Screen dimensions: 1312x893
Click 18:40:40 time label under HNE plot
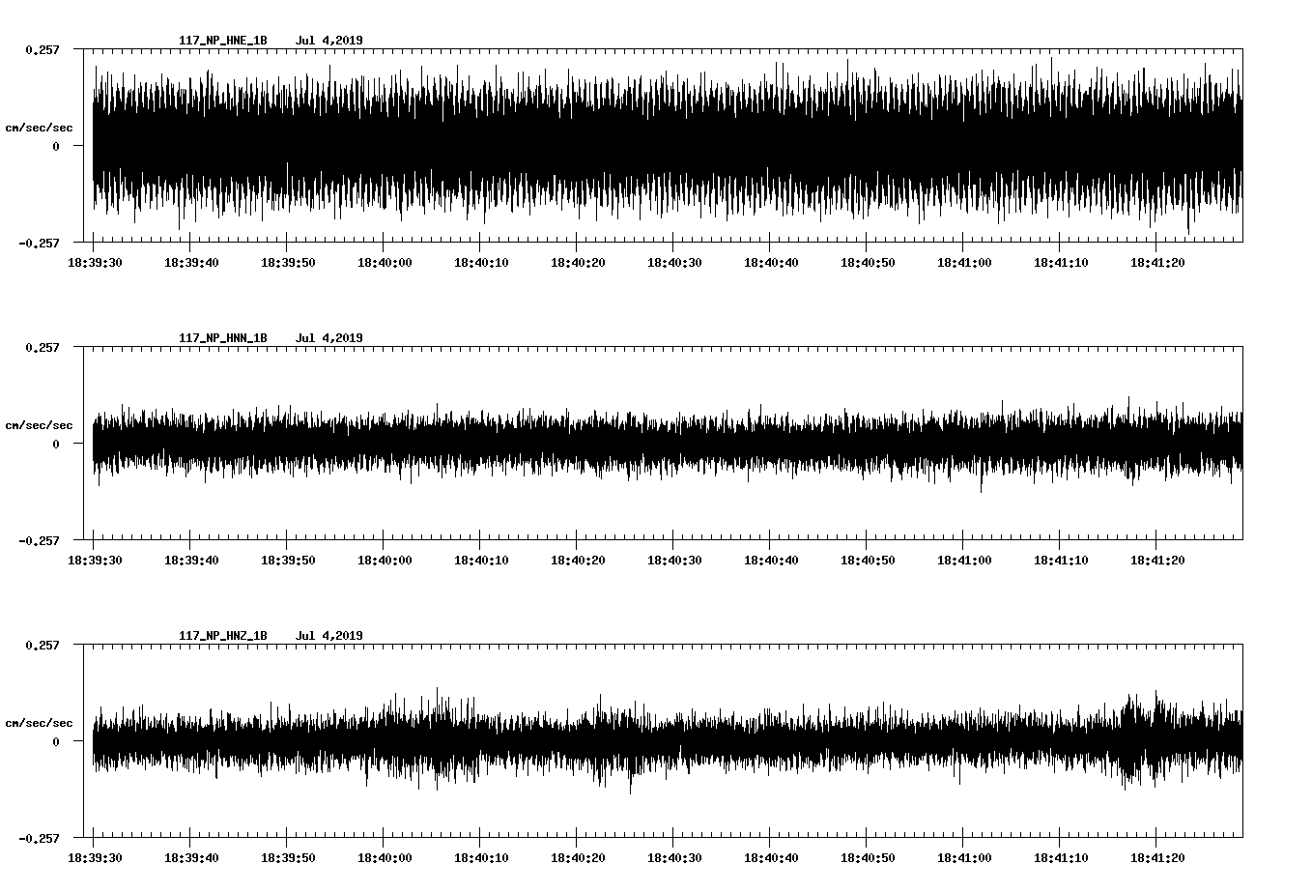click(x=771, y=262)
